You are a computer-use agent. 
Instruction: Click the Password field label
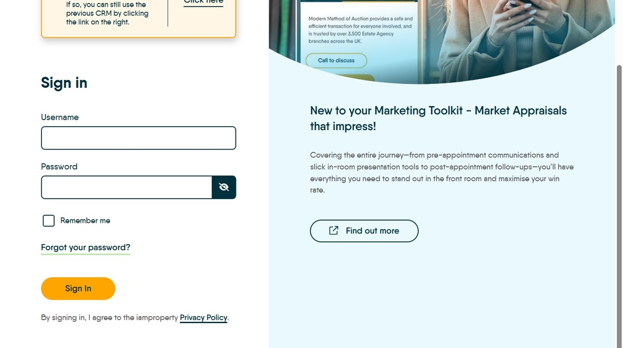(59, 166)
